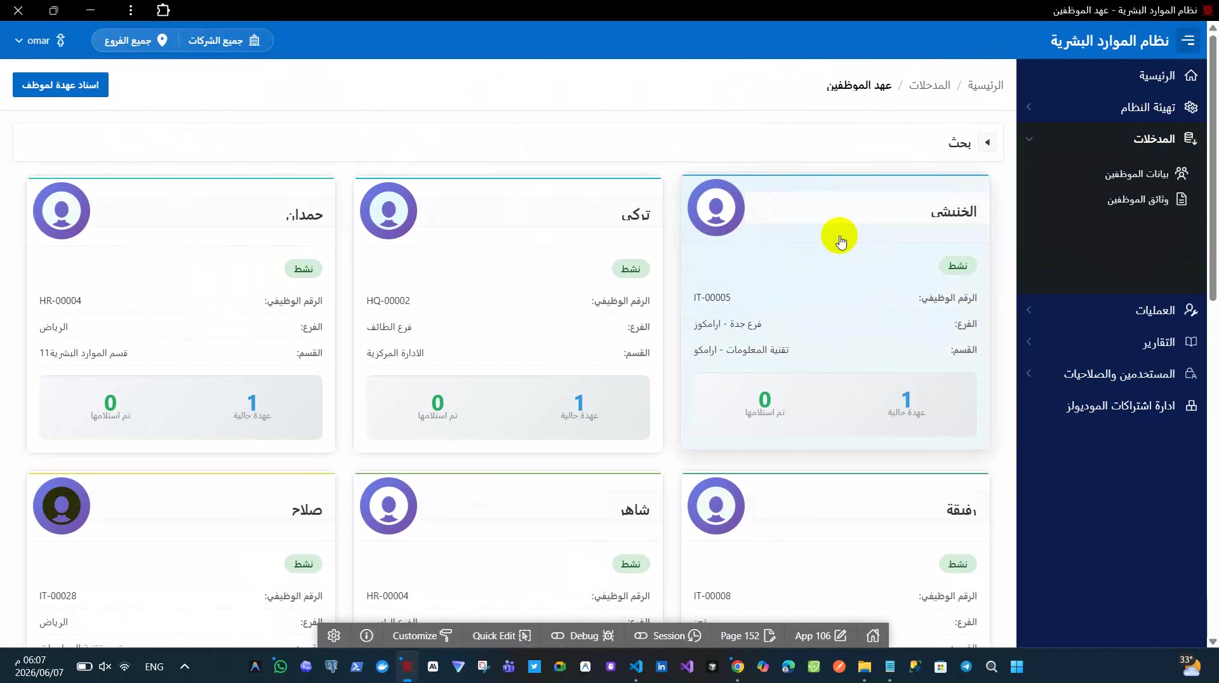Click info icon in developer toolbar

(x=366, y=635)
